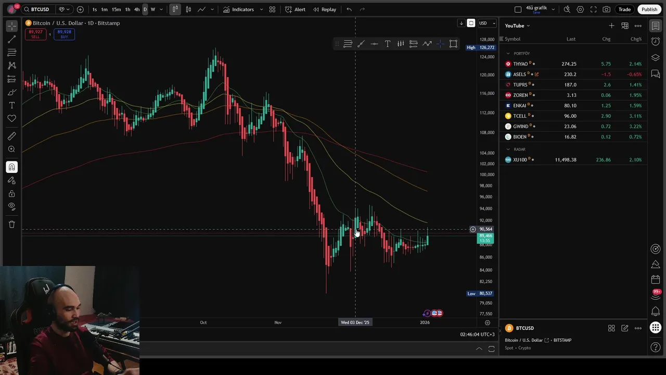Select the 1h timeframe
This screenshot has height=375, width=666.
click(127, 9)
